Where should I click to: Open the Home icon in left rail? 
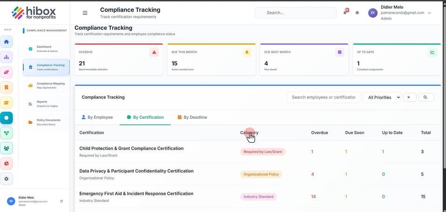6,42
